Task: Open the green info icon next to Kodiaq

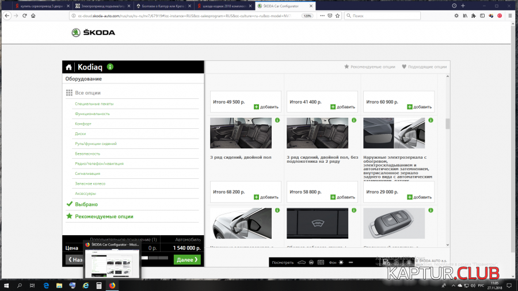Action: click(111, 67)
